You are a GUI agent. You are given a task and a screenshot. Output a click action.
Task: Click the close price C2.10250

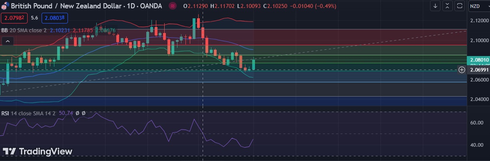[x=275, y=6]
